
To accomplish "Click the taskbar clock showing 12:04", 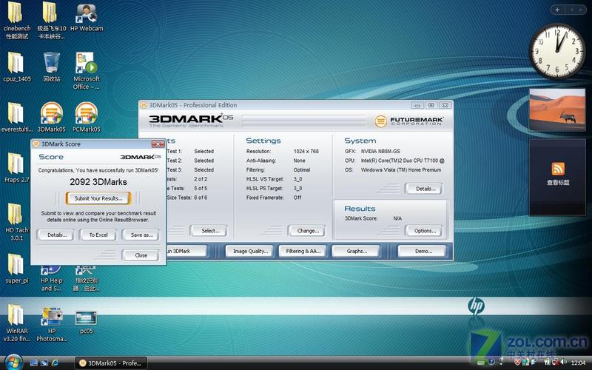I will [x=578, y=363].
